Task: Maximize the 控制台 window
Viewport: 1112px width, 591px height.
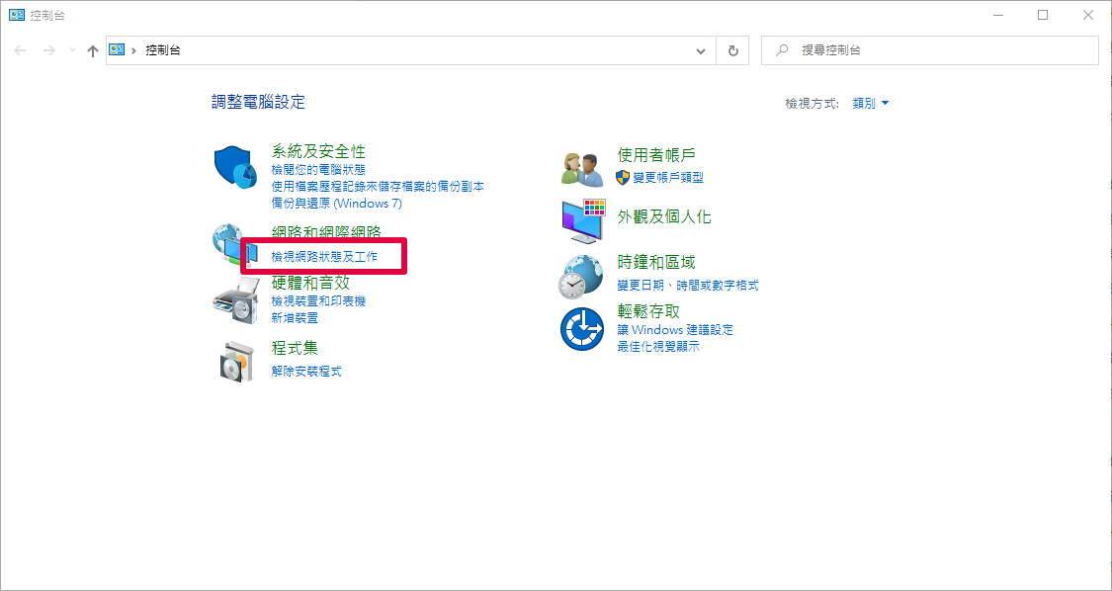Action: pyautogui.click(x=1043, y=15)
